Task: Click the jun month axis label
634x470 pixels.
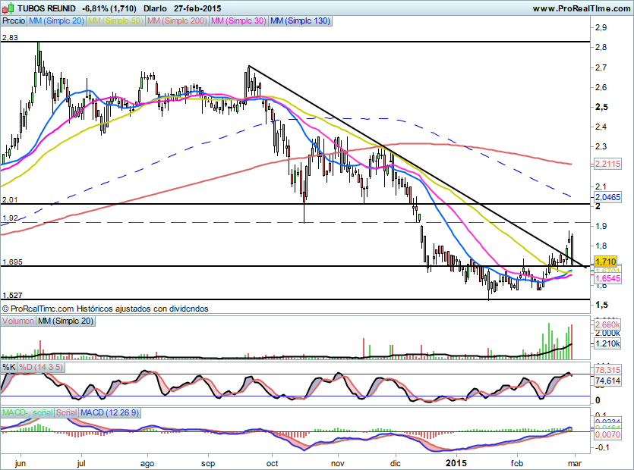Action: coord(21,463)
